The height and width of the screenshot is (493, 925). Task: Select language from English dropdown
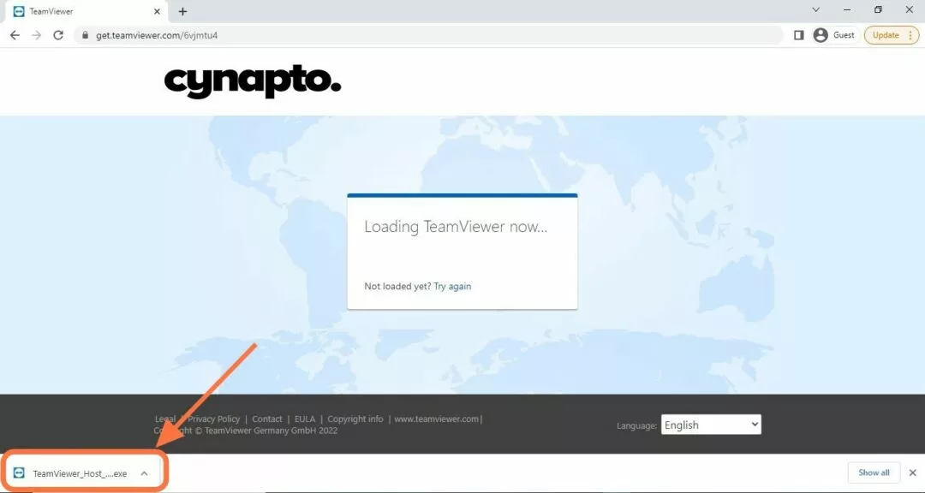pyautogui.click(x=711, y=425)
